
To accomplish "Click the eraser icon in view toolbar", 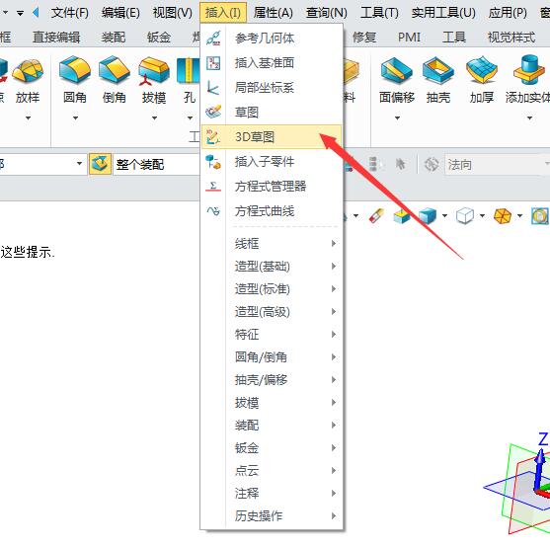I will coord(376,215).
